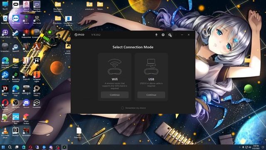Enable the Remember my choice option

[x=122, y=108]
